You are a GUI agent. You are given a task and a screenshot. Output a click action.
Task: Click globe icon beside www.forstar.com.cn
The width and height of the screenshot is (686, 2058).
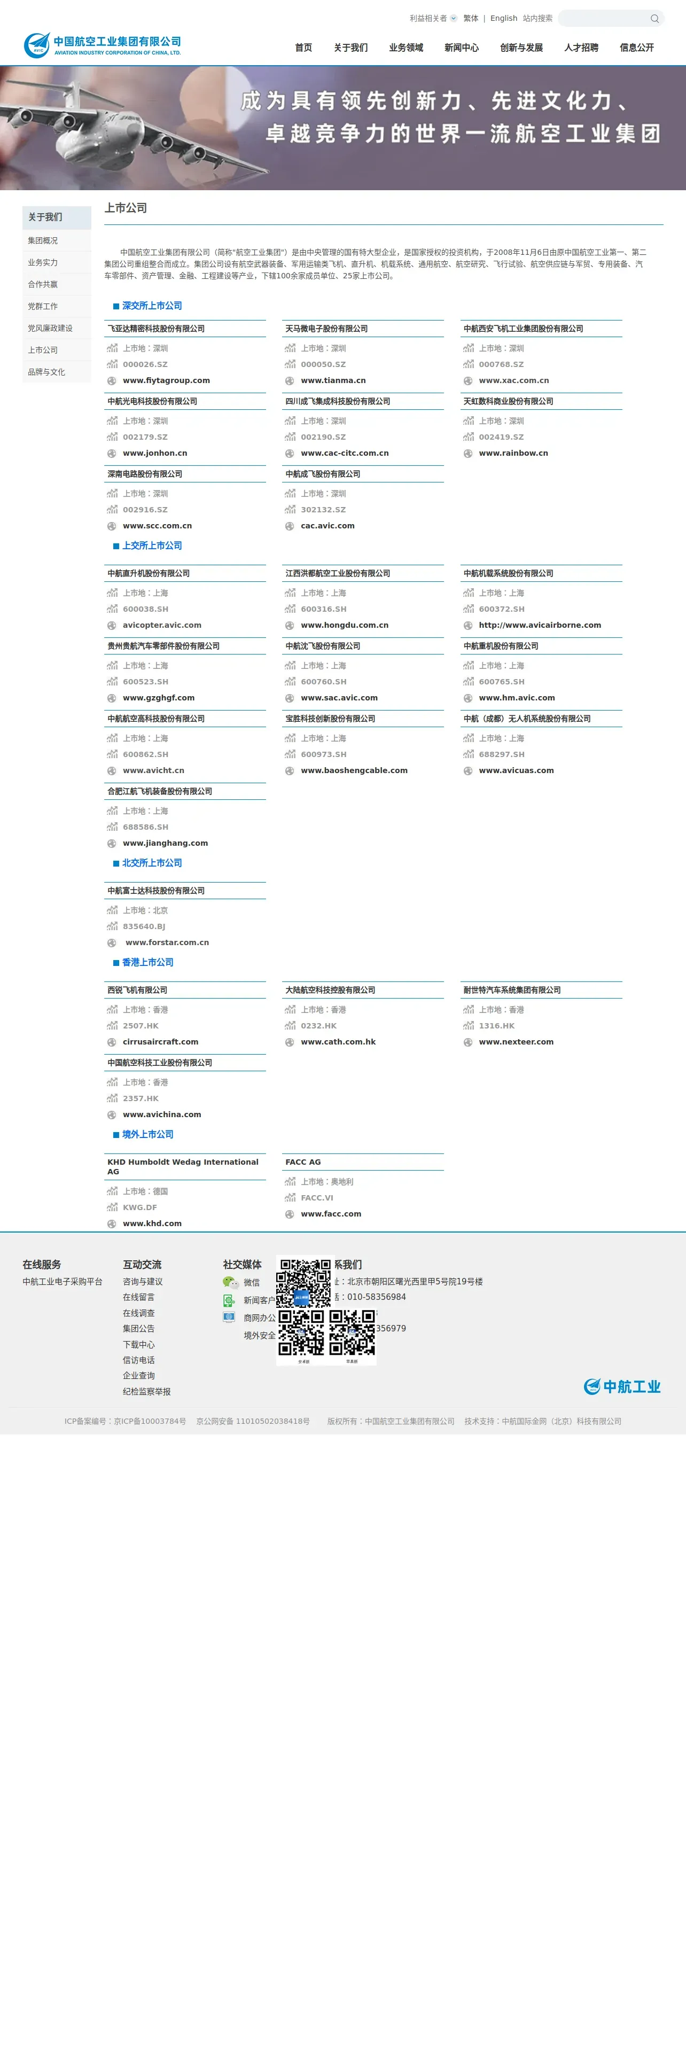click(112, 943)
